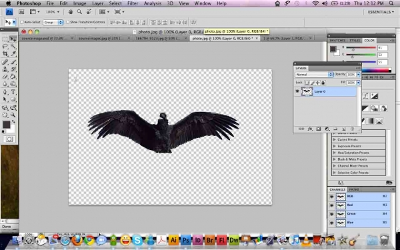Select the Brush tool

pos(13,62)
